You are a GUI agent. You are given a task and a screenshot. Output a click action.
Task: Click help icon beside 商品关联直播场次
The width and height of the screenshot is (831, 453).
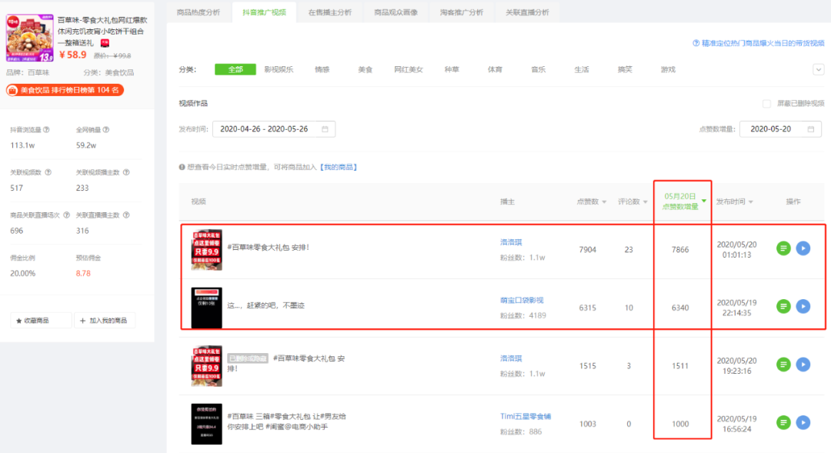tap(67, 215)
